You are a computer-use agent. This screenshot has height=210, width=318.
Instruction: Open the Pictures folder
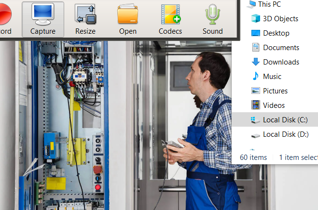click(x=275, y=91)
